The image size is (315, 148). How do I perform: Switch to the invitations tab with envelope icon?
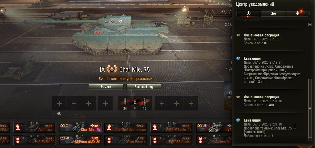coord(273,13)
